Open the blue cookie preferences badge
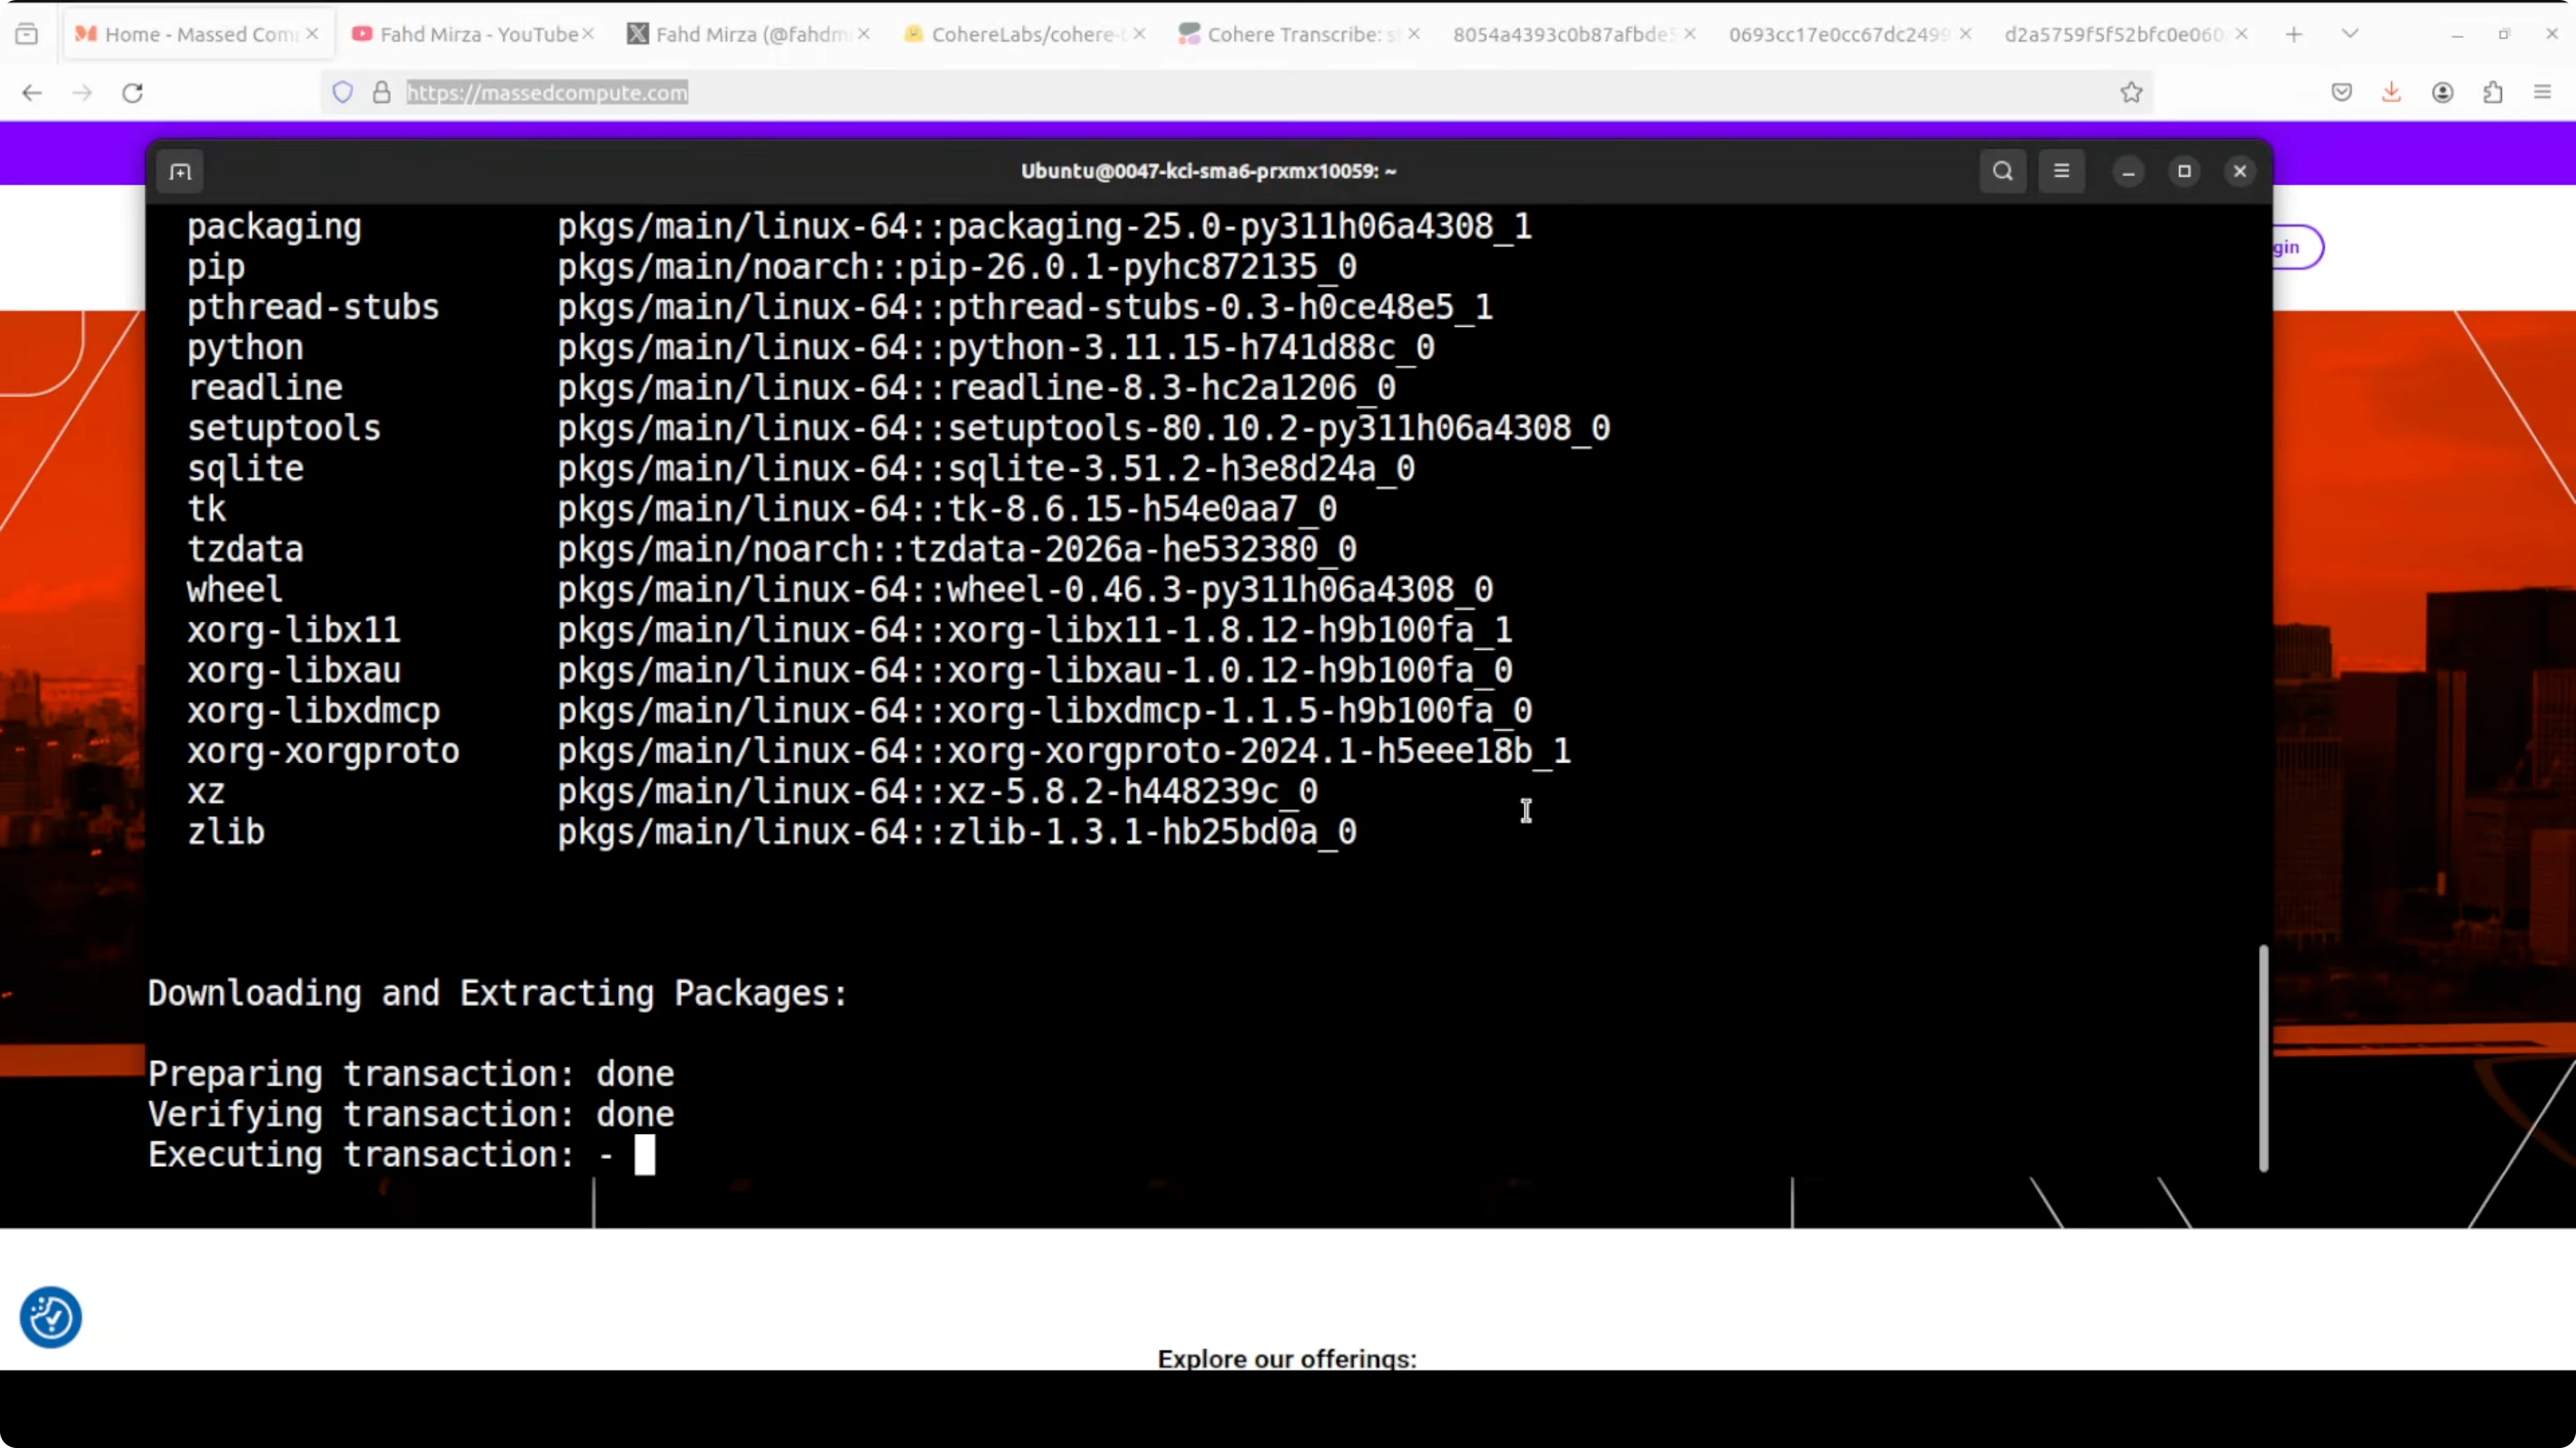The image size is (2576, 1448). pos(51,1317)
